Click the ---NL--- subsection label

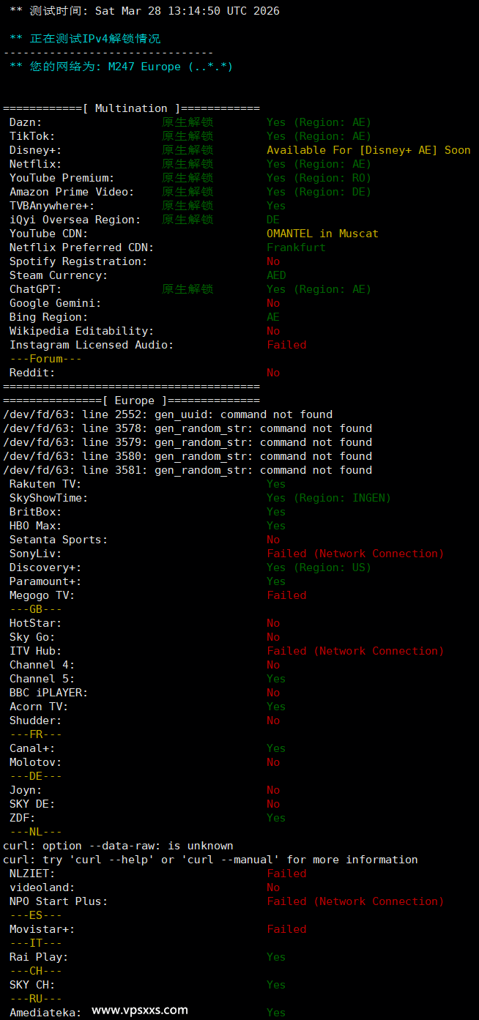tap(36, 832)
